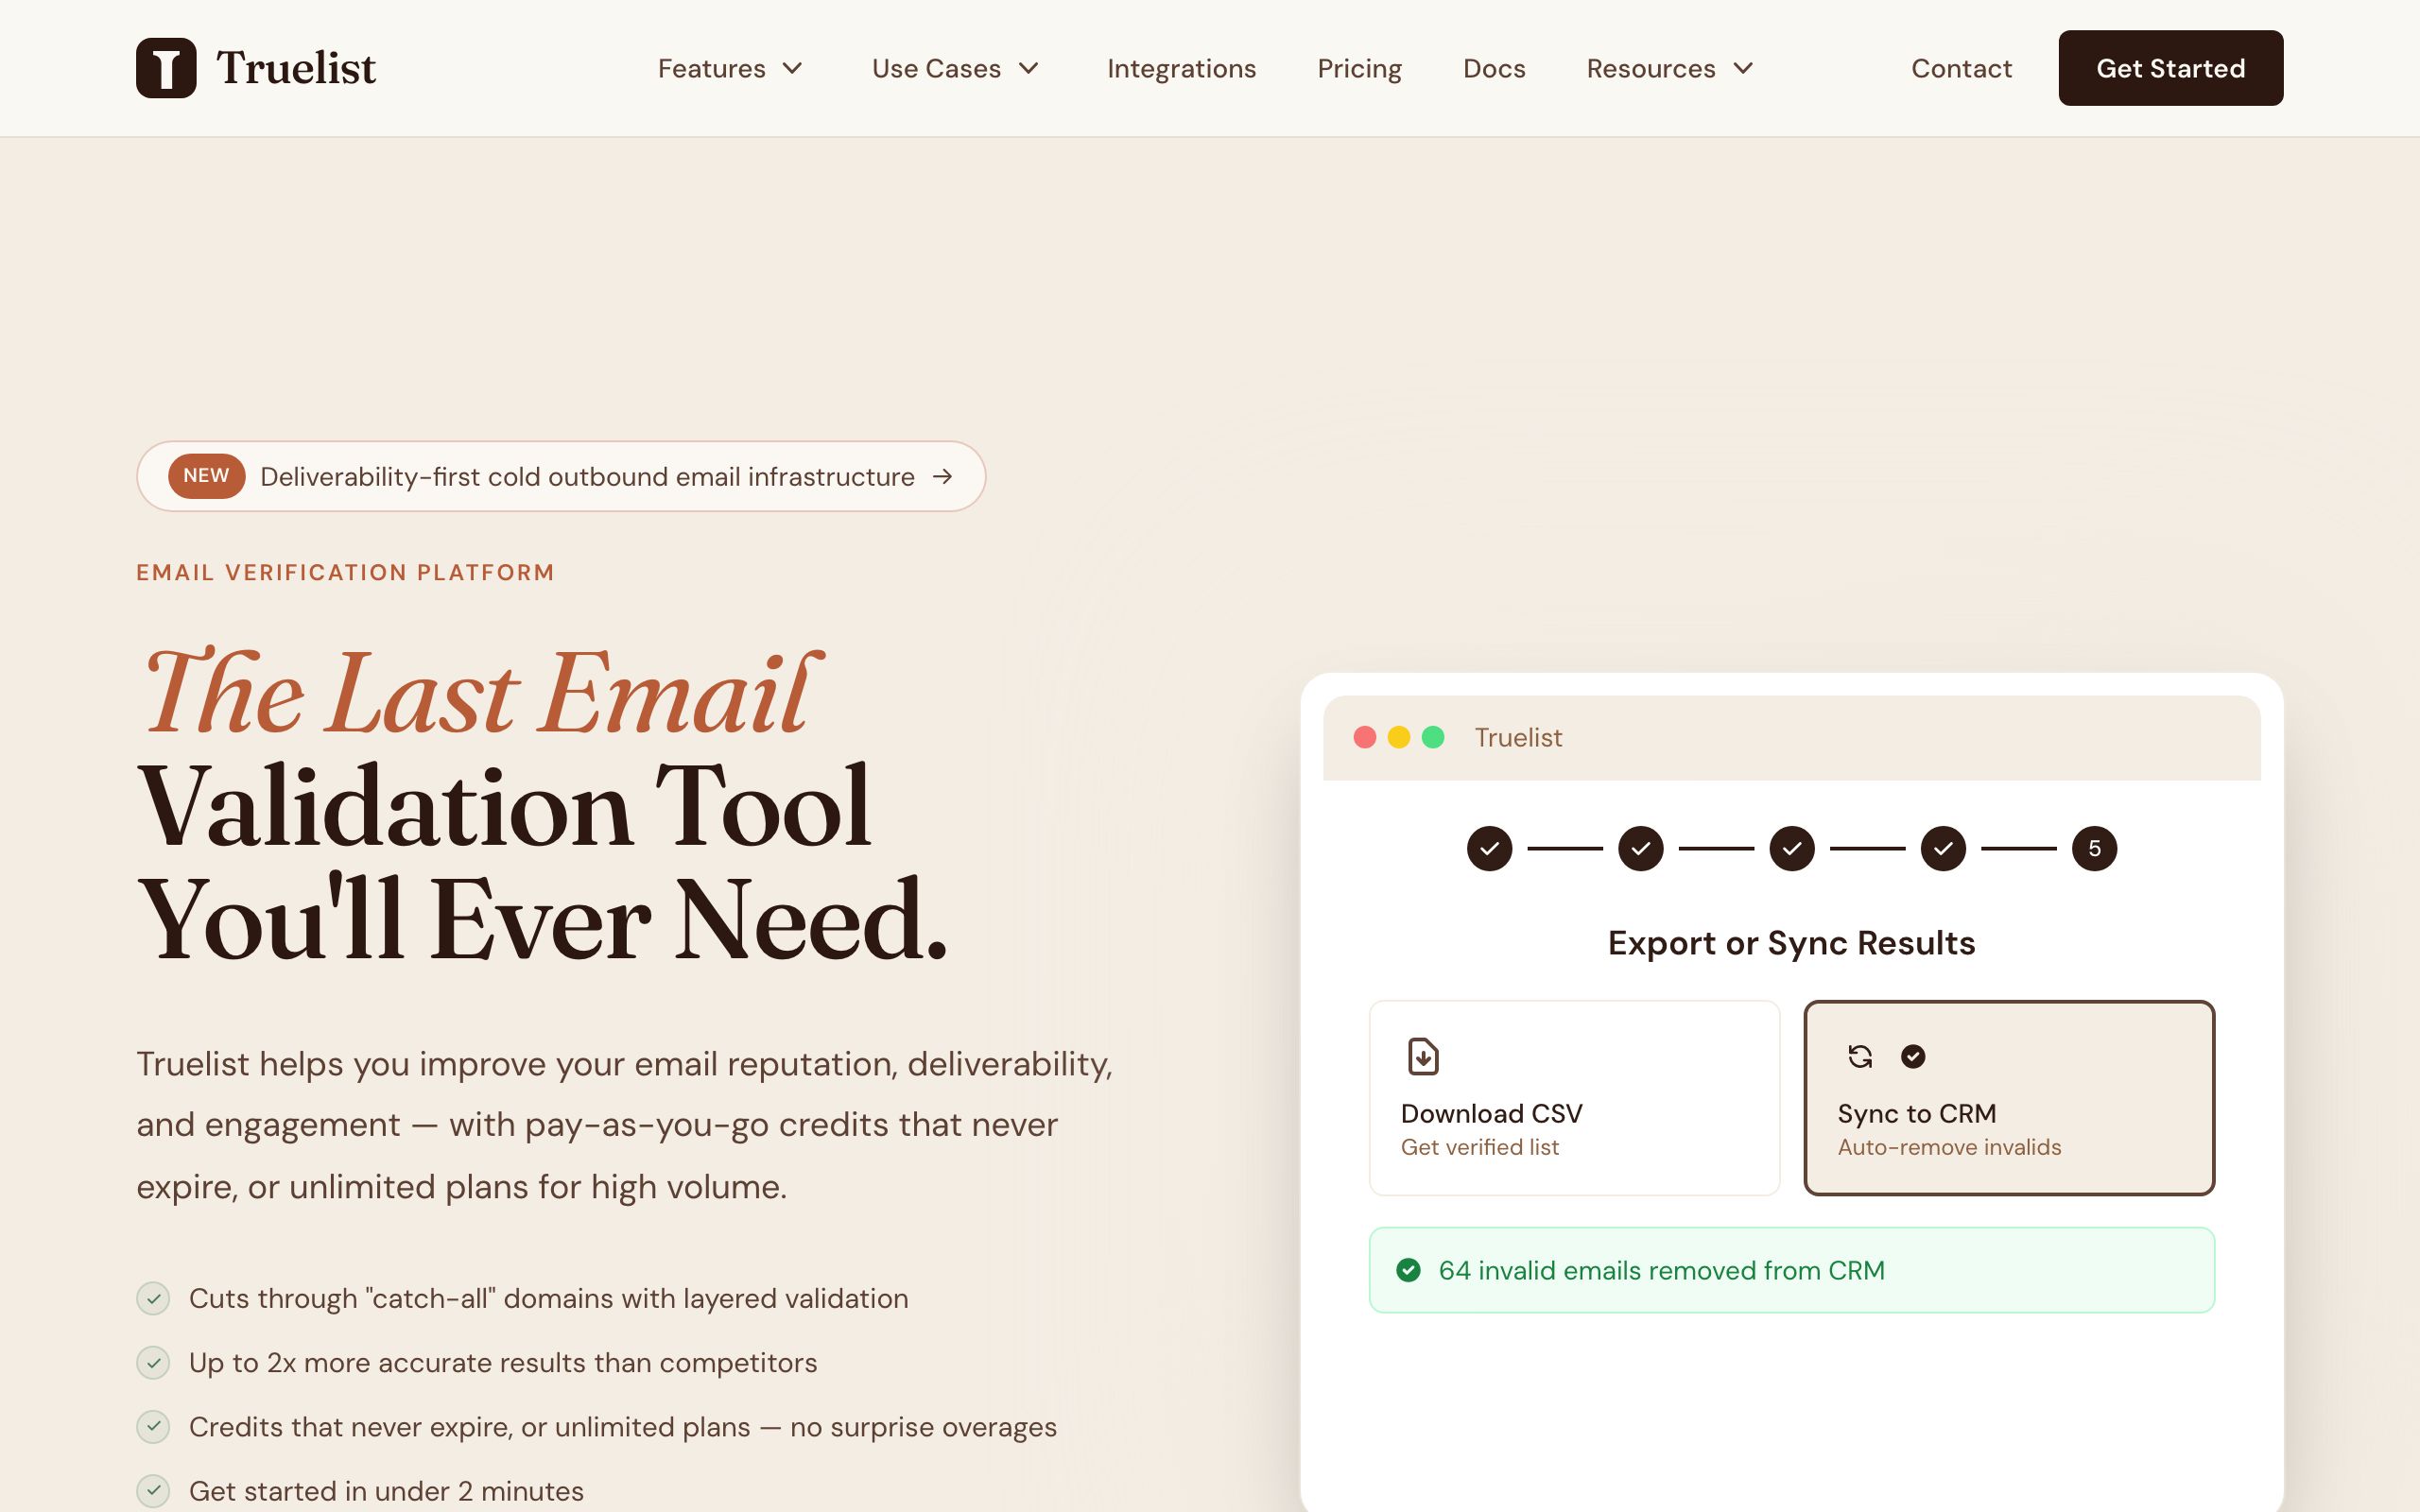Select the fourth completed step circle
Image resolution: width=2420 pixels, height=1512 pixels.
coord(1943,849)
